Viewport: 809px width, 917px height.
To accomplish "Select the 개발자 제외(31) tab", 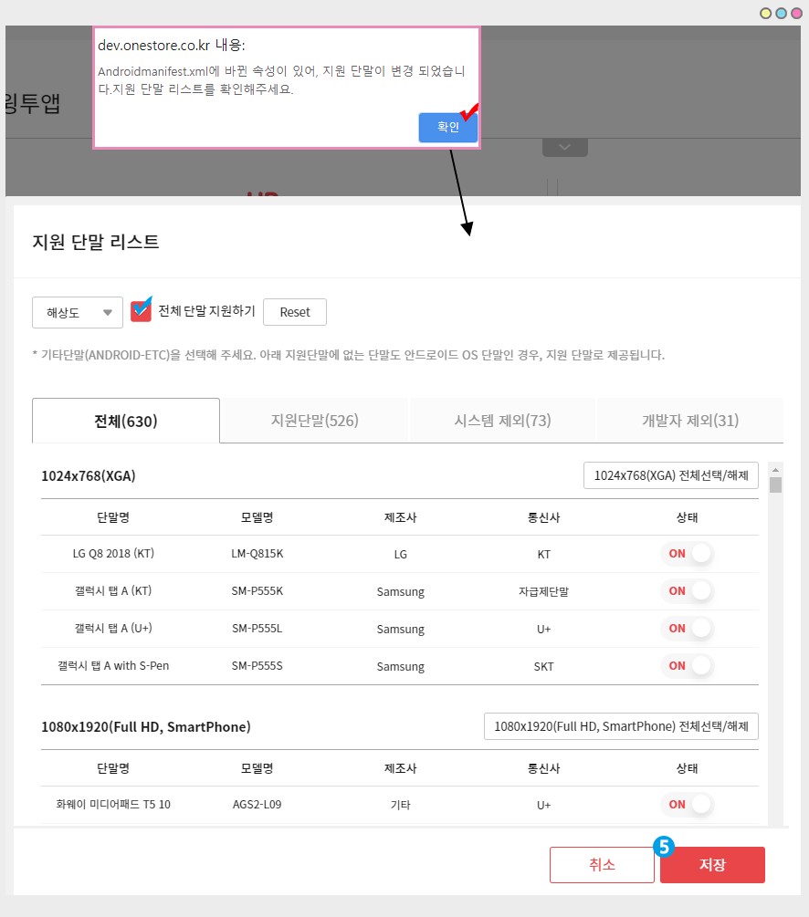I will [x=689, y=420].
